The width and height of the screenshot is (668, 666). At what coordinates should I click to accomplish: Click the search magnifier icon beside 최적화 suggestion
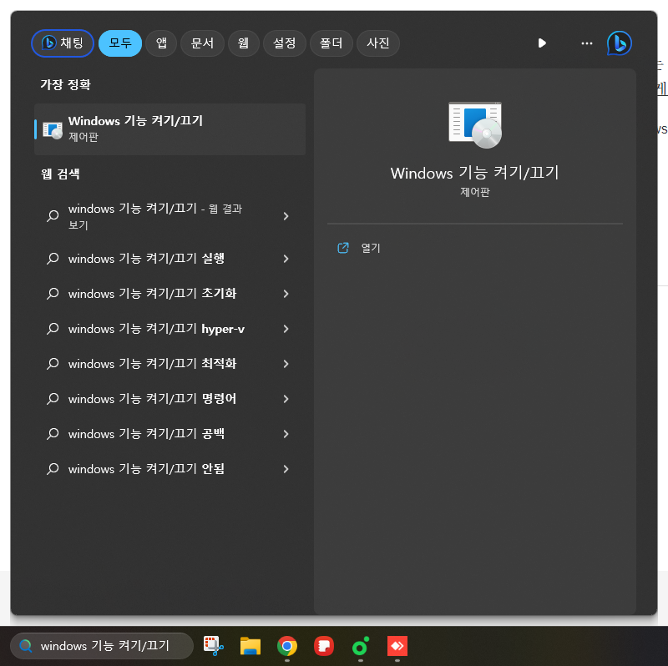point(53,364)
